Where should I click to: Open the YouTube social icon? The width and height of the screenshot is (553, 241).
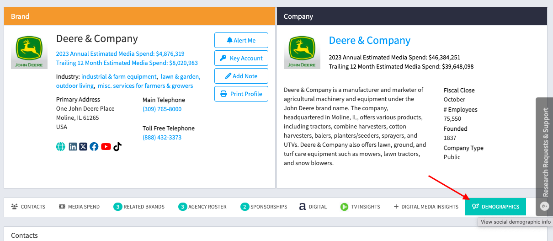pyautogui.click(x=106, y=147)
